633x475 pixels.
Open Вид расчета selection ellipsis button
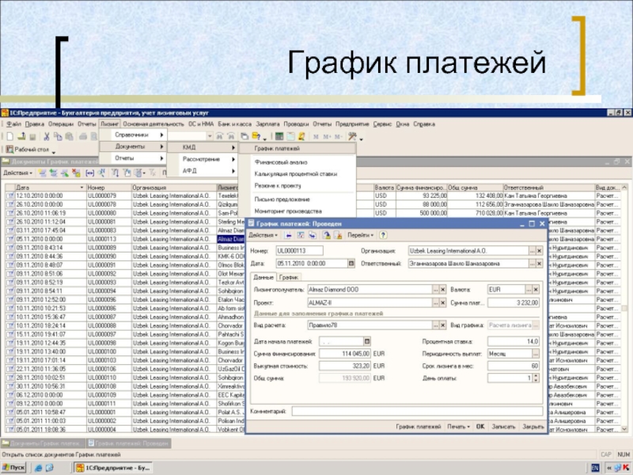pyautogui.click(x=436, y=325)
